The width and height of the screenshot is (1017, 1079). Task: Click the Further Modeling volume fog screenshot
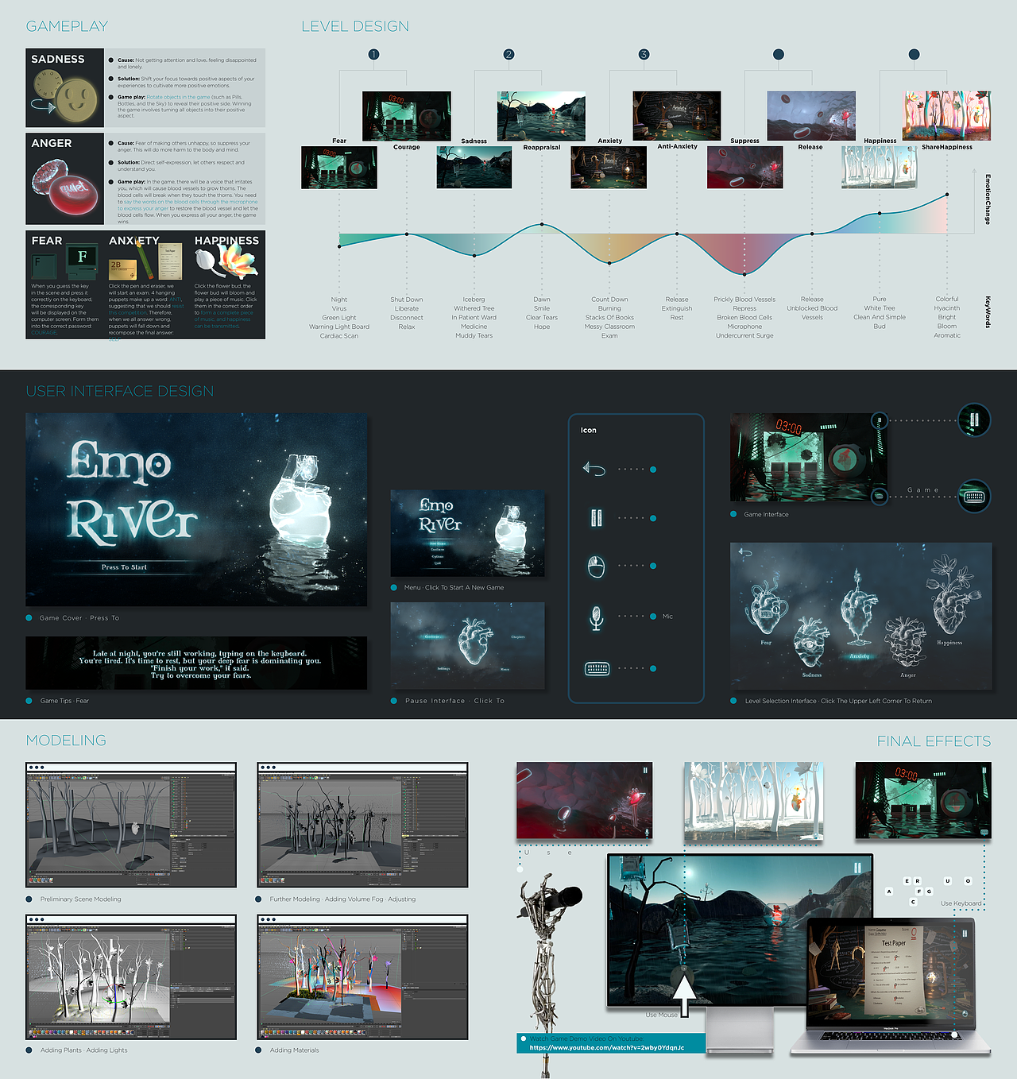pos(363,825)
